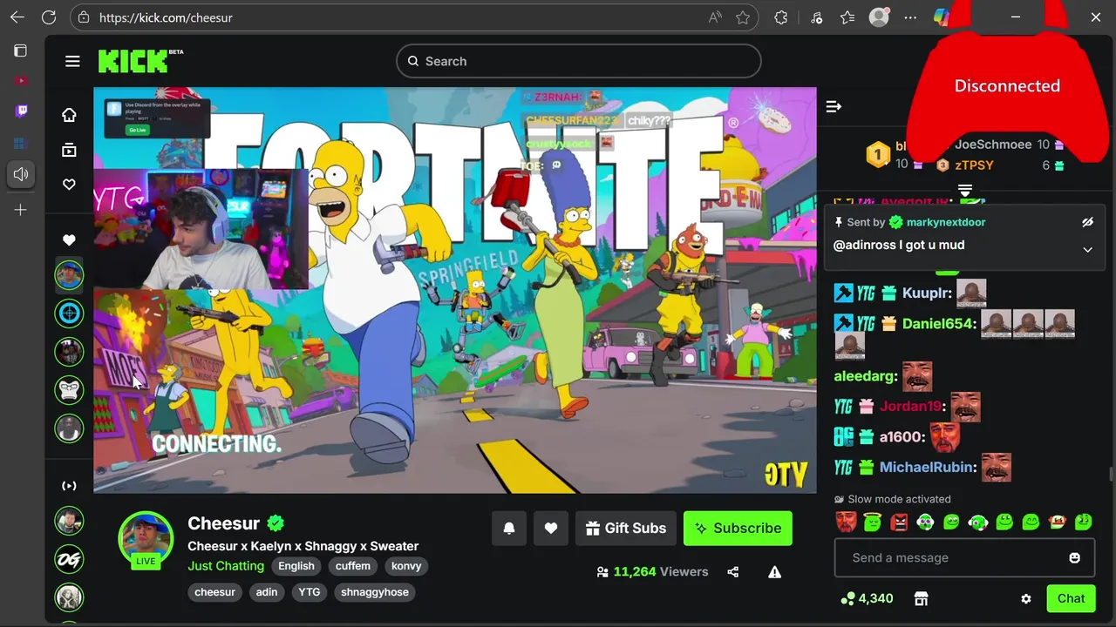Click the recommended live channels icon
Screen dimensions: 1116x627
tap(69, 486)
